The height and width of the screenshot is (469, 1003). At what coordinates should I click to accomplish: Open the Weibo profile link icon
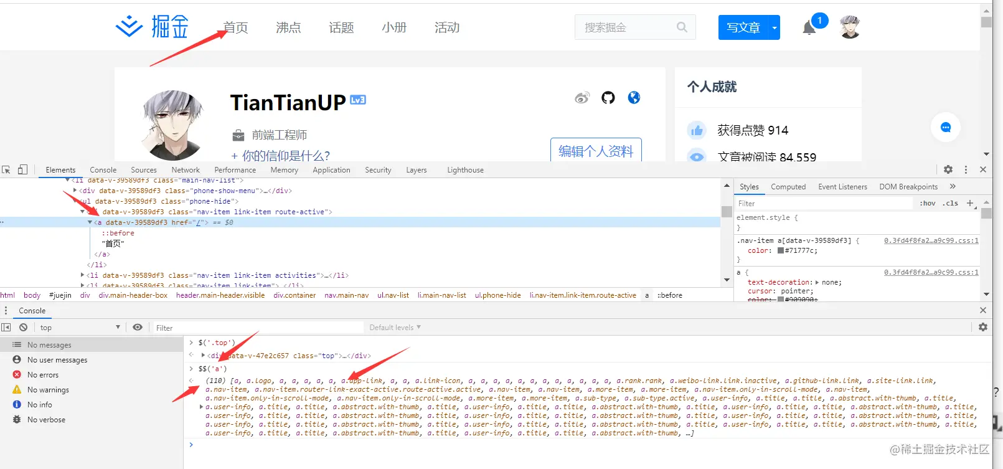[582, 98]
